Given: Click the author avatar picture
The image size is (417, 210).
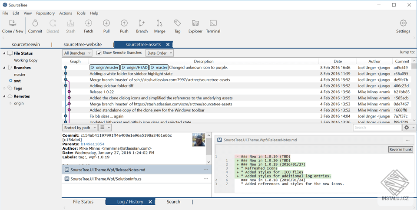Looking at the screenshot, I should click(x=199, y=140).
